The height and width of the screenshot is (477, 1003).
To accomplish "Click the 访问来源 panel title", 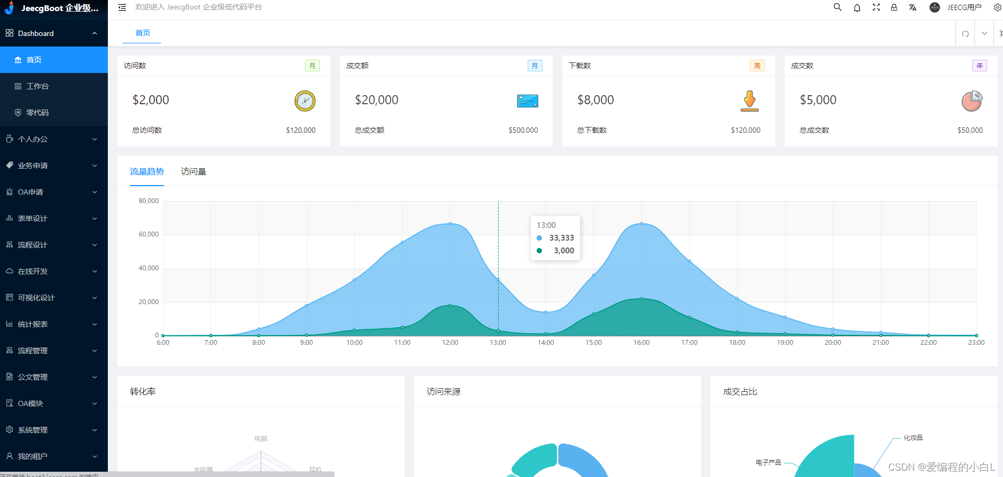I will click(444, 392).
